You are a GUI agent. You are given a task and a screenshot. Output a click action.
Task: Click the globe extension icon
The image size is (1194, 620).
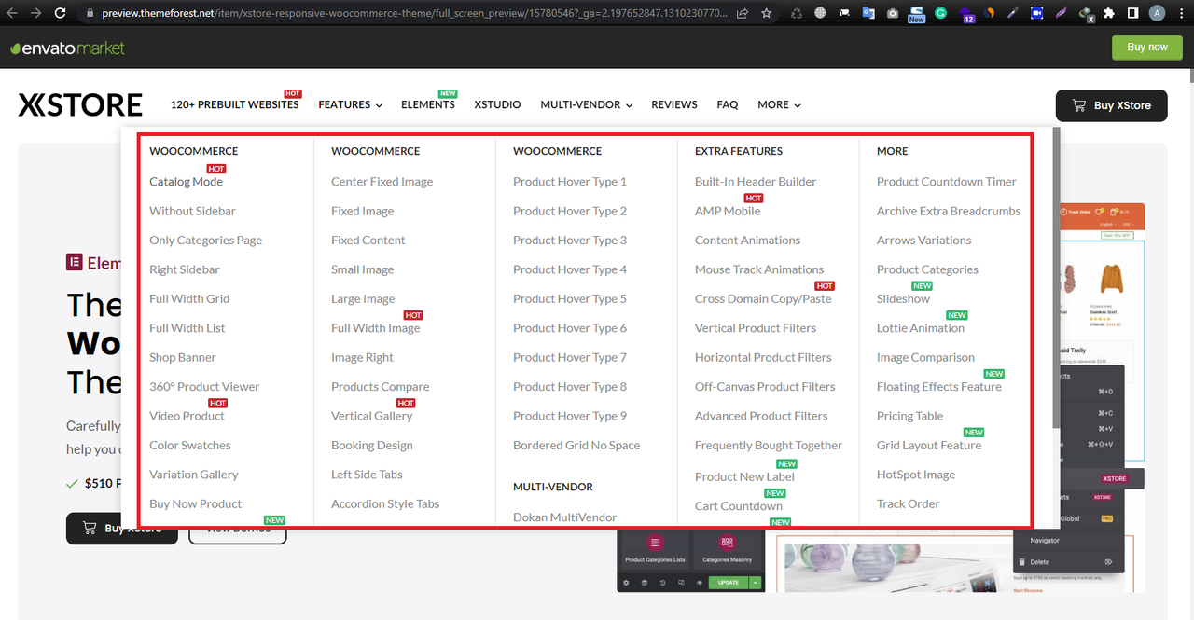[820, 14]
